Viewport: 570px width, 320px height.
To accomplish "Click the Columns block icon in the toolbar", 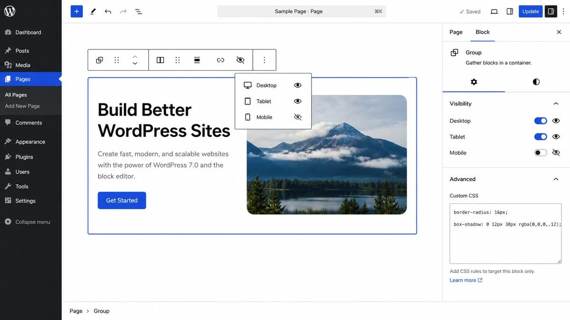I will [160, 60].
